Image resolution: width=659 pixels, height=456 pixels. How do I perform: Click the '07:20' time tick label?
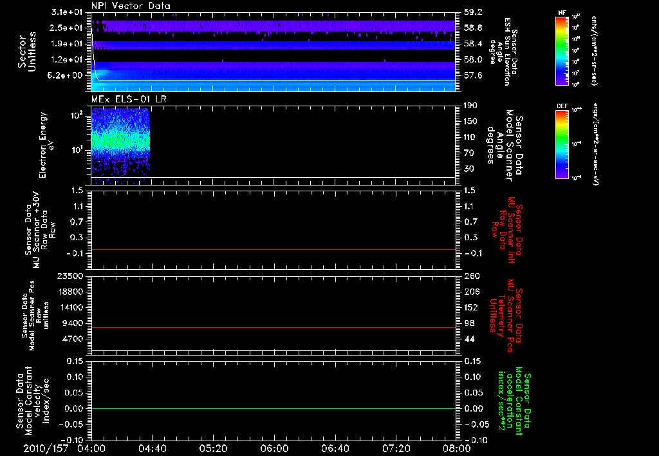coord(396,448)
